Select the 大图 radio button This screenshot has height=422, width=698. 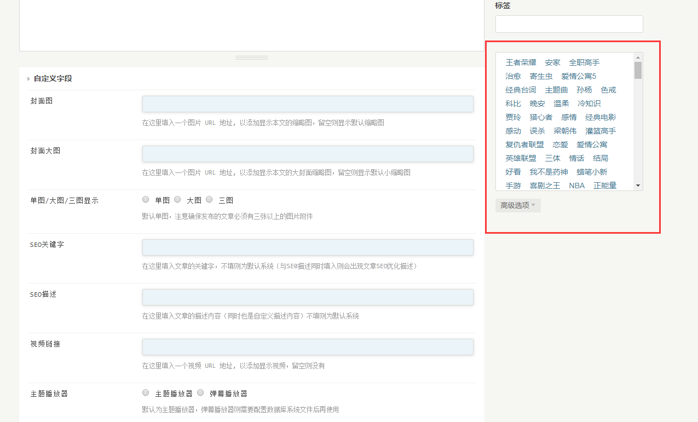pos(177,200)
